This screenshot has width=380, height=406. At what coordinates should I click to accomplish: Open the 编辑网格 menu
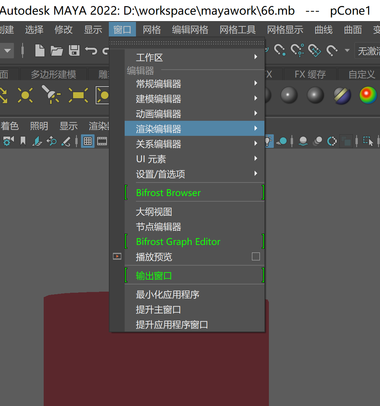coord(190,30)
